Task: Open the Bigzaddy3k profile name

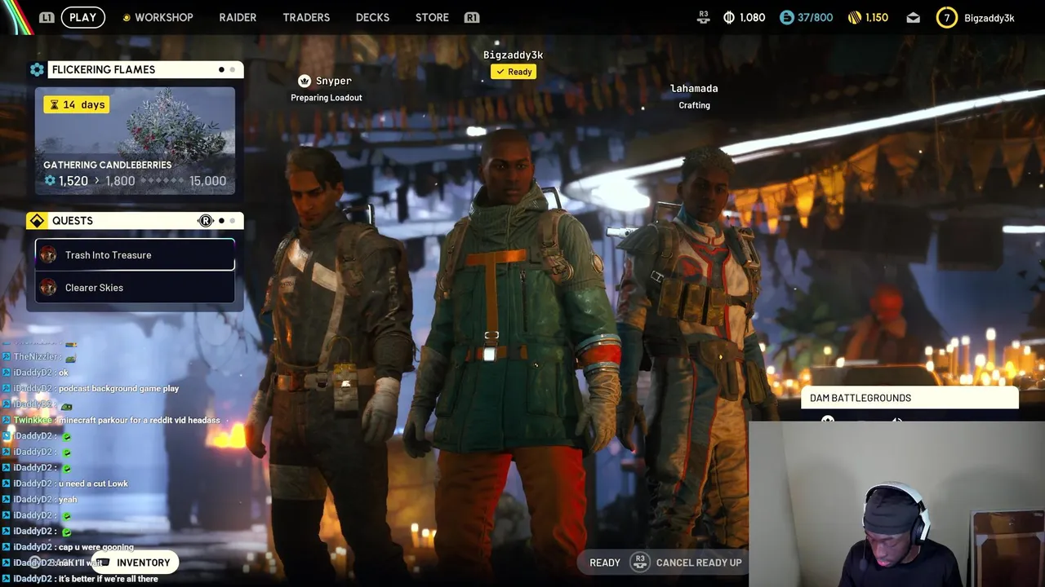Action: (989, 17)
